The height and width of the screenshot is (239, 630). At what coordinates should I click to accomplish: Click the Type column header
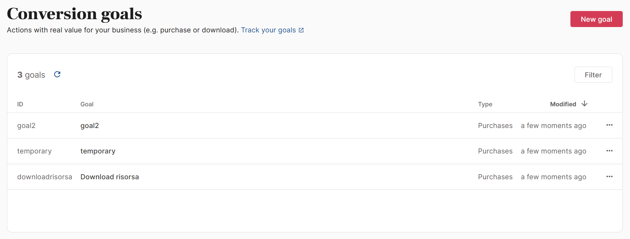click(485, 104)
